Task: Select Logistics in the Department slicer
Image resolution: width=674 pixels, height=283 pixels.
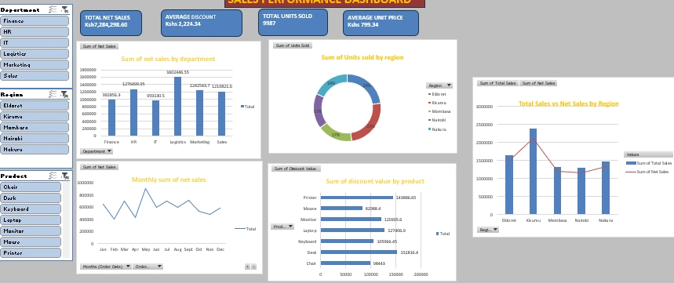Action: [35, 53]
